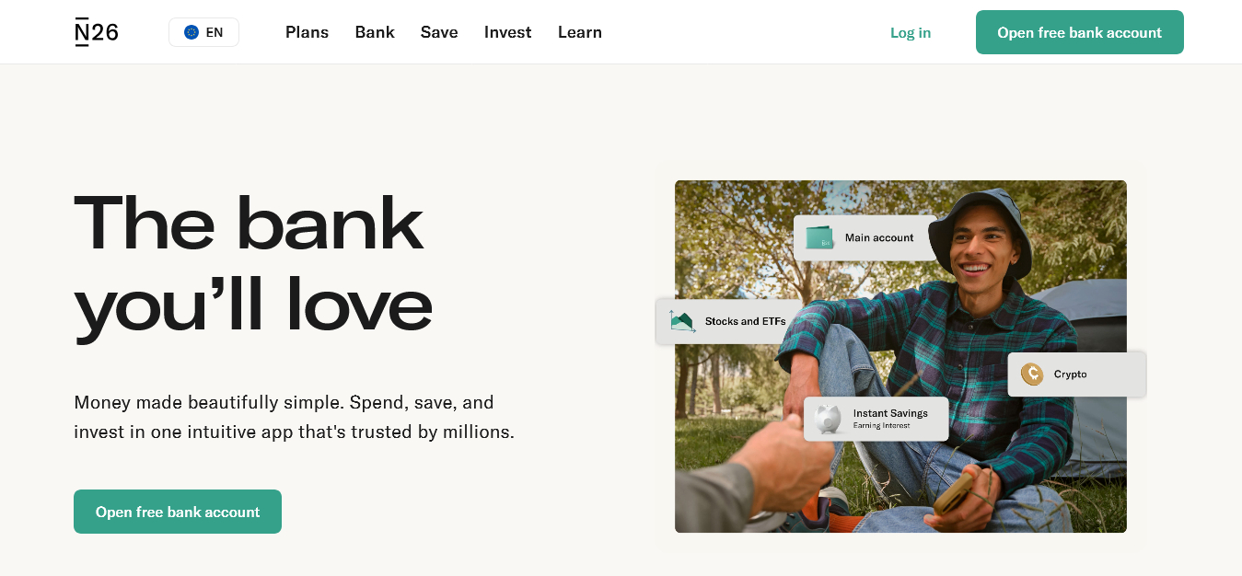1242x576 pixels.
Task: Click the gold Crypto coin icon
Action: 1032,374
